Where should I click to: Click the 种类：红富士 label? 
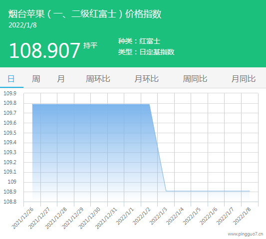tap(139, 41)
